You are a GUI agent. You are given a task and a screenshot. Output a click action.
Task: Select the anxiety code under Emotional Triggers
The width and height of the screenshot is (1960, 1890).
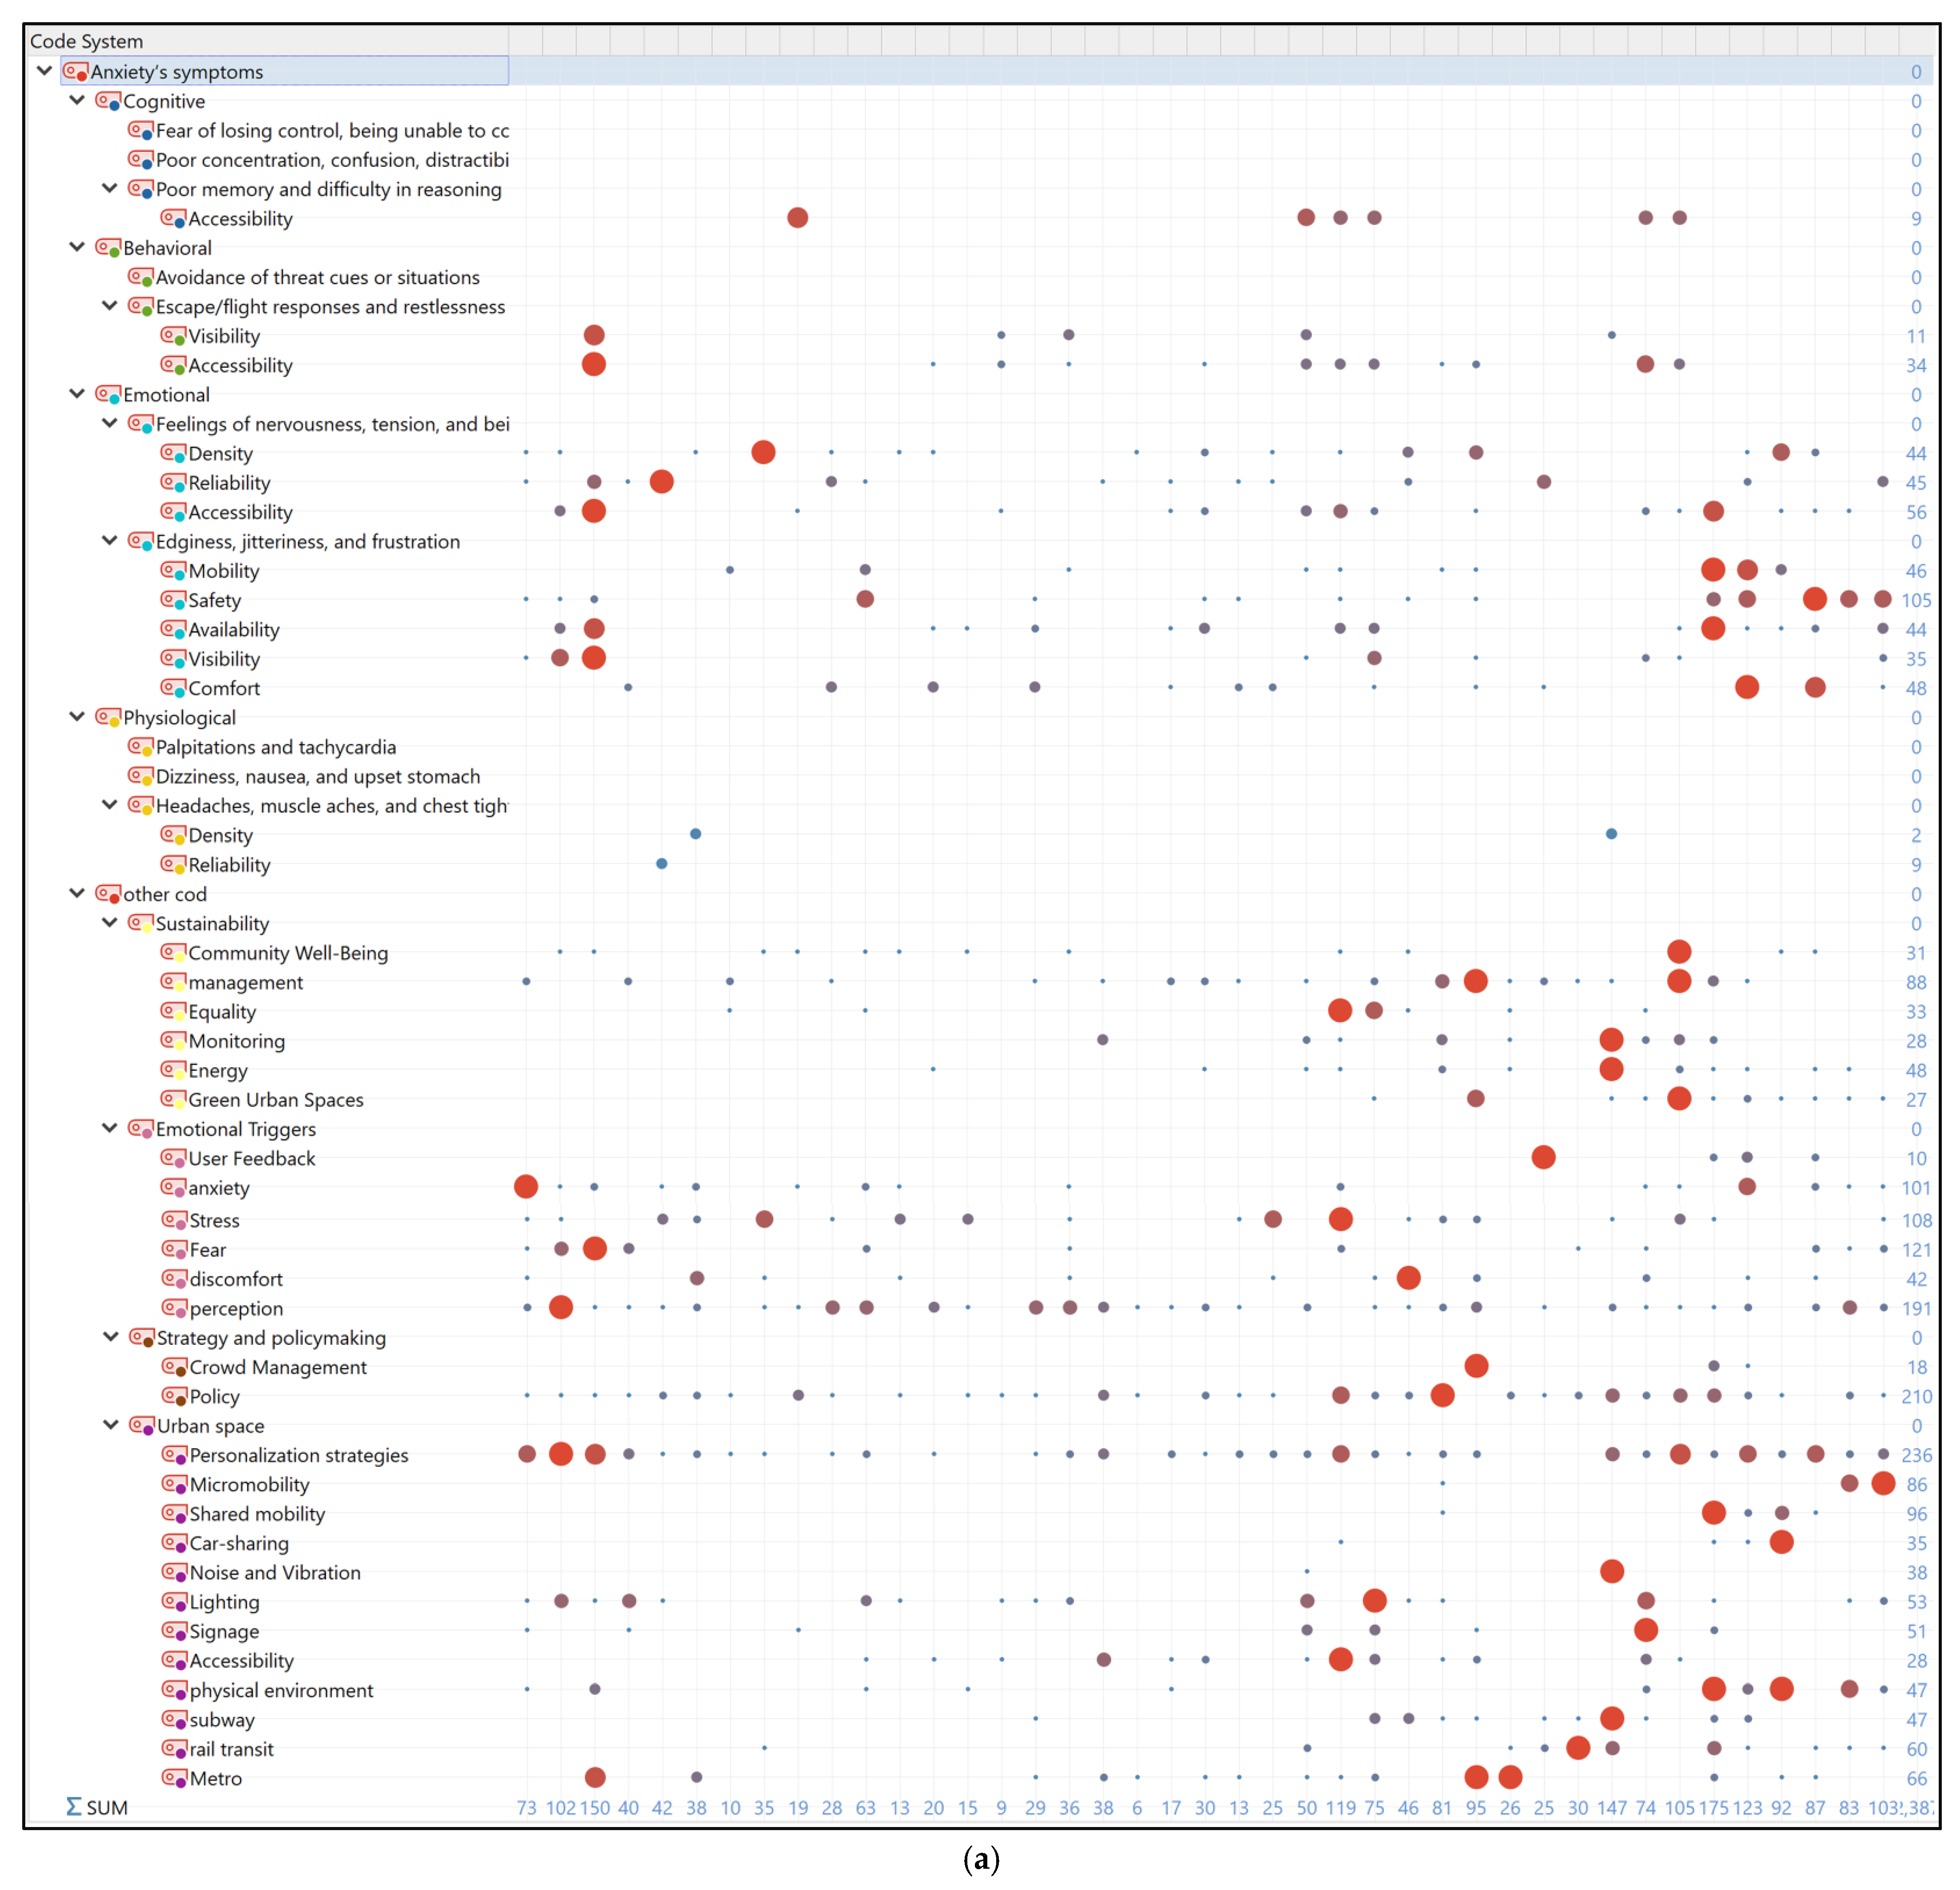click(x=219, y=1188)
